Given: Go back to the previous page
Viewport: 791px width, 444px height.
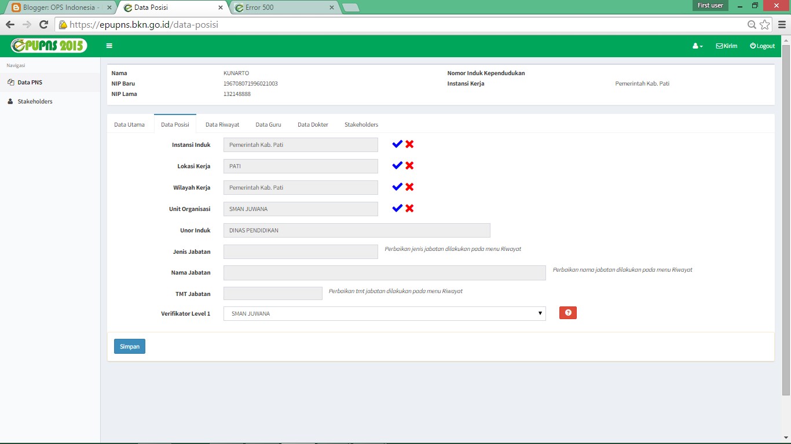Looking at the screenshot, I should (10, 24).
